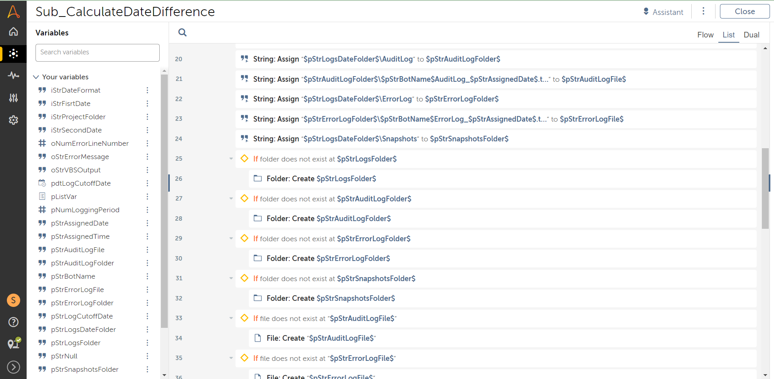
Task: Click the Close button
Action: 744,12
